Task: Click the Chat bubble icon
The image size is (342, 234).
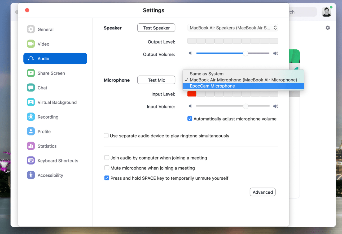Action: [31, 88]
